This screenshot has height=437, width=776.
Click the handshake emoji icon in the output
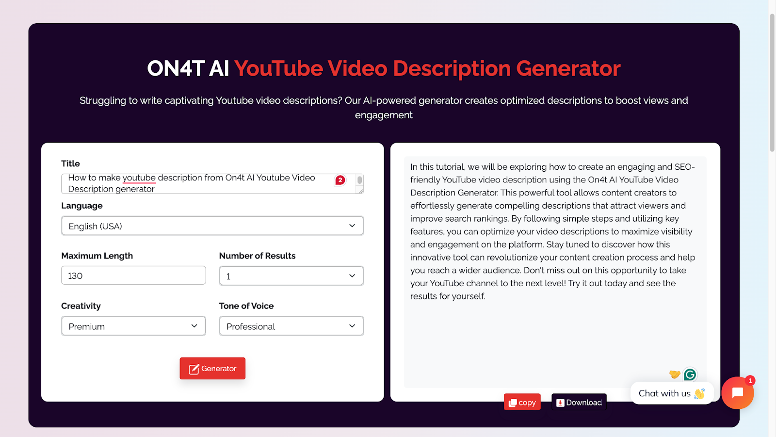tap(675, 374)
